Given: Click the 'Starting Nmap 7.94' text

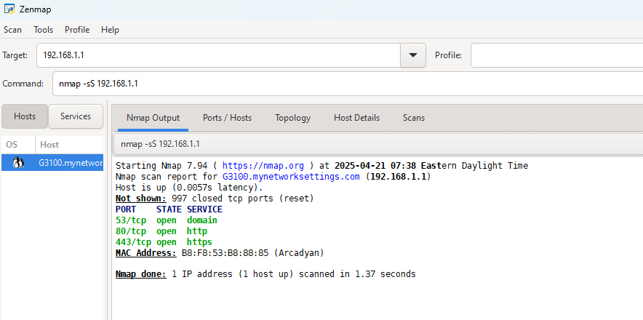Looking at the screenshot, I should [x=161, y=166].
